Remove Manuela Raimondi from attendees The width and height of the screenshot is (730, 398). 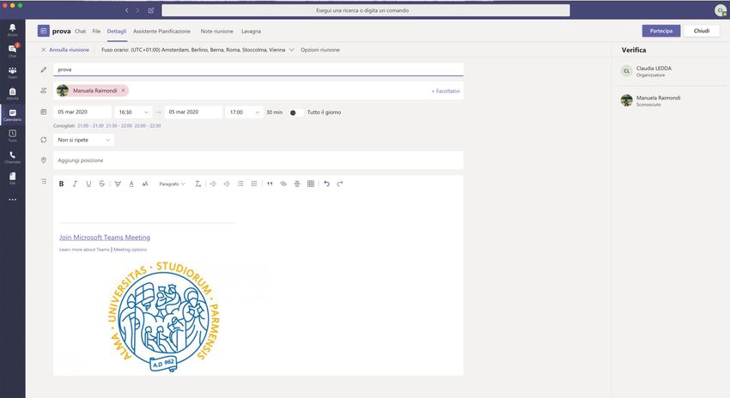[124, 90]
